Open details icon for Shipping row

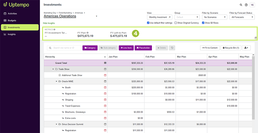point(105,100)
